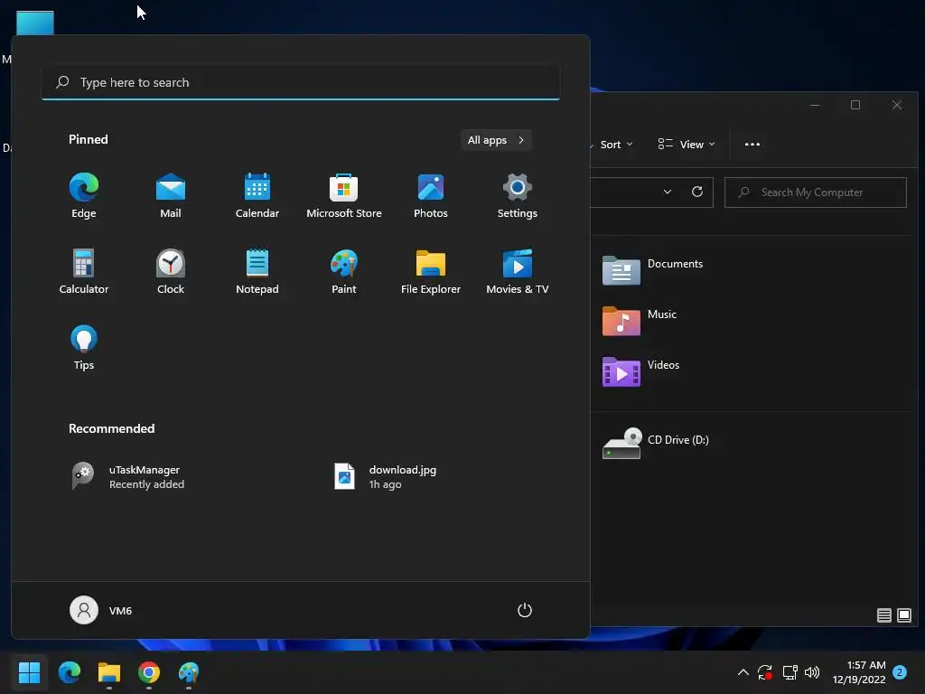The width and height of the screenshot is (925, 694).
Task: Expand the View dropdown in File Explorer
Action: pos(687,145)
